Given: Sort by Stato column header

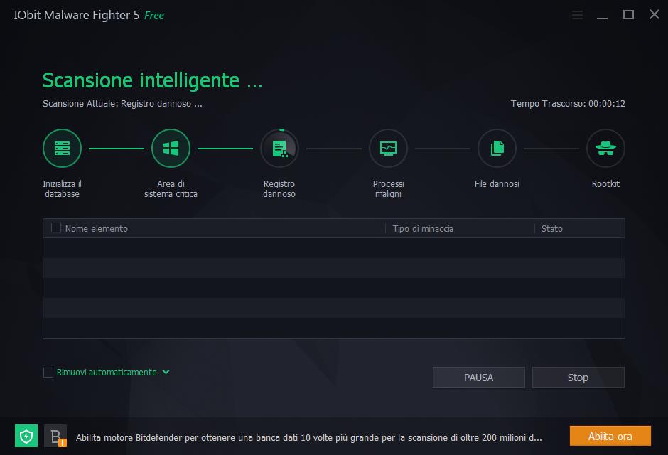Looking at the screenshot, I should pyautogui.click(x=551, y=228).
